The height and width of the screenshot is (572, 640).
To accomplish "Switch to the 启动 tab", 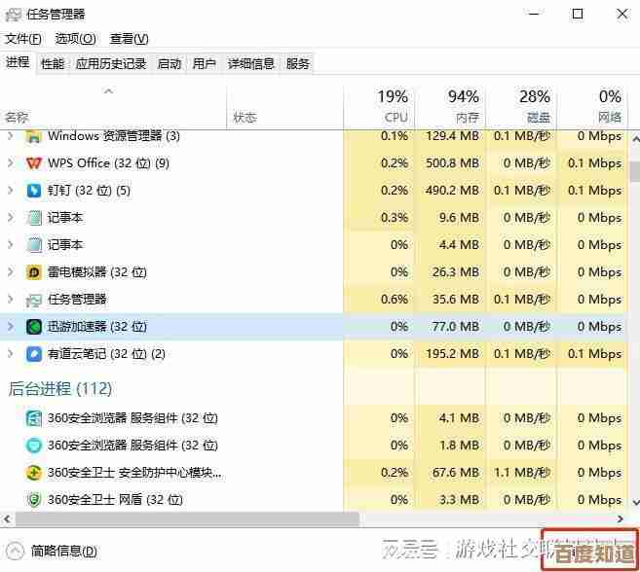I will pos(169,64).
